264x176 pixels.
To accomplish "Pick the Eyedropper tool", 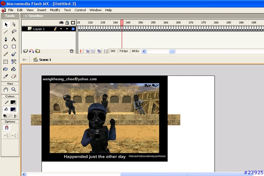I will 6,77.
